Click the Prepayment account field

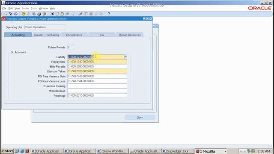point(97,62)
